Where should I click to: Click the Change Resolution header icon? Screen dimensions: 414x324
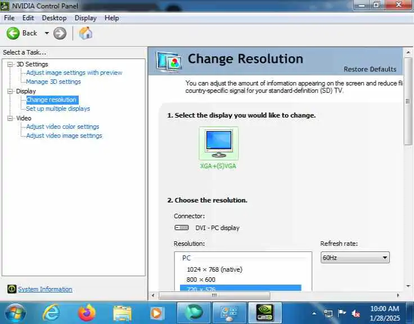click(x=169, y=62)
